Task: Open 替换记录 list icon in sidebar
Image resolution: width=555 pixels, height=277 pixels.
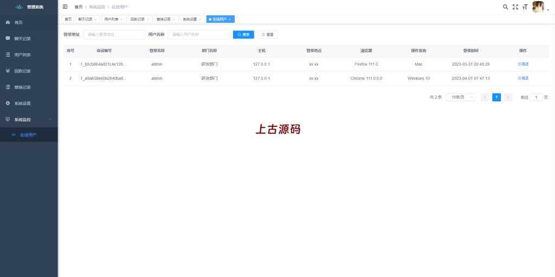Action: click(8, 87)
